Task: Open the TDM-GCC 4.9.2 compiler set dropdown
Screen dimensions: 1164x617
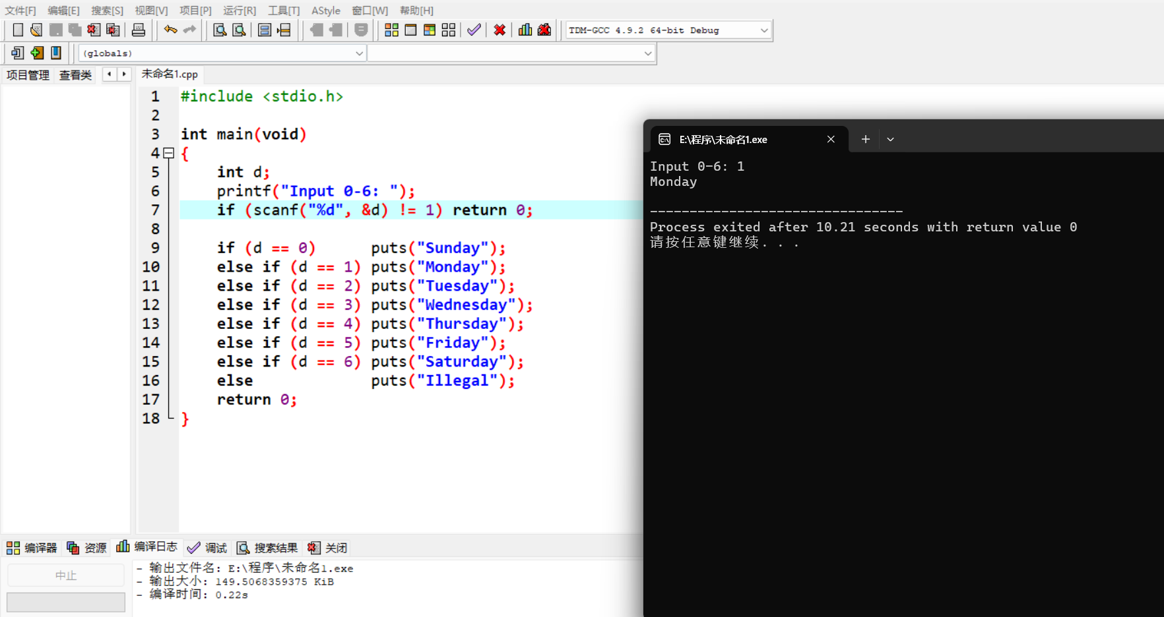Action: (668, 30)
